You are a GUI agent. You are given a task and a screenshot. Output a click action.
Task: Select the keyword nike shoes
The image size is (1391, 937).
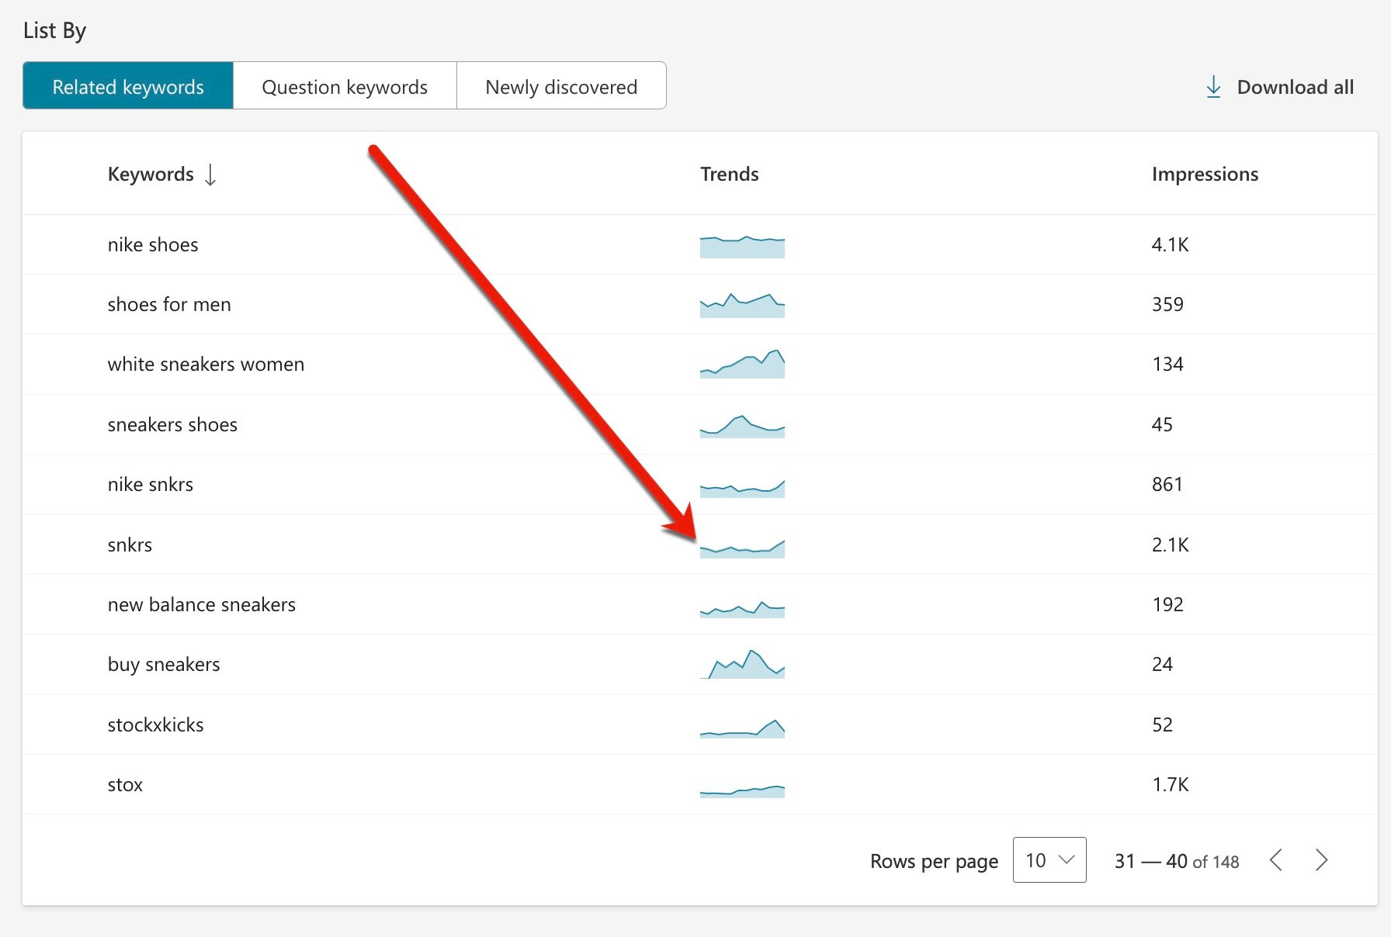153,244
